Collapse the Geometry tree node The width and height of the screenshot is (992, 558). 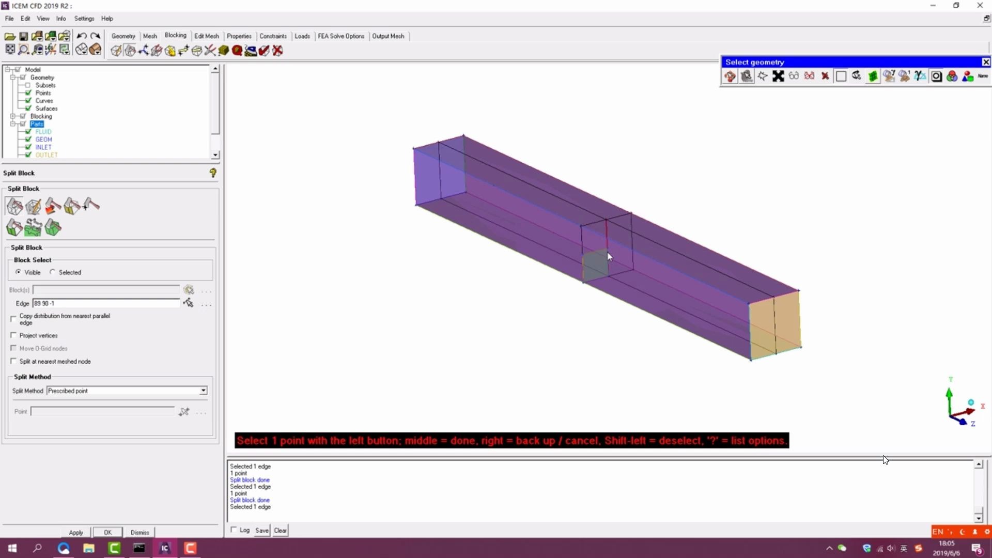pos(13,77)
